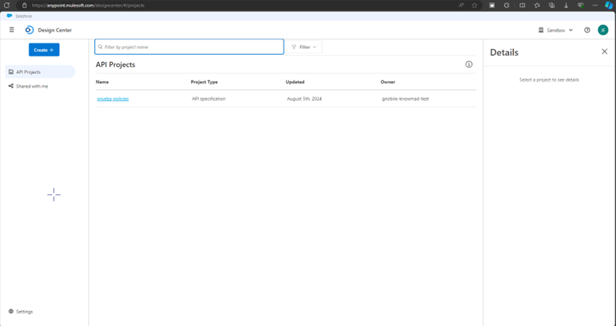This screenshot has width=616, height=326.
Task: Click the browser extension icon beside wallet
Action: [506, 6]
